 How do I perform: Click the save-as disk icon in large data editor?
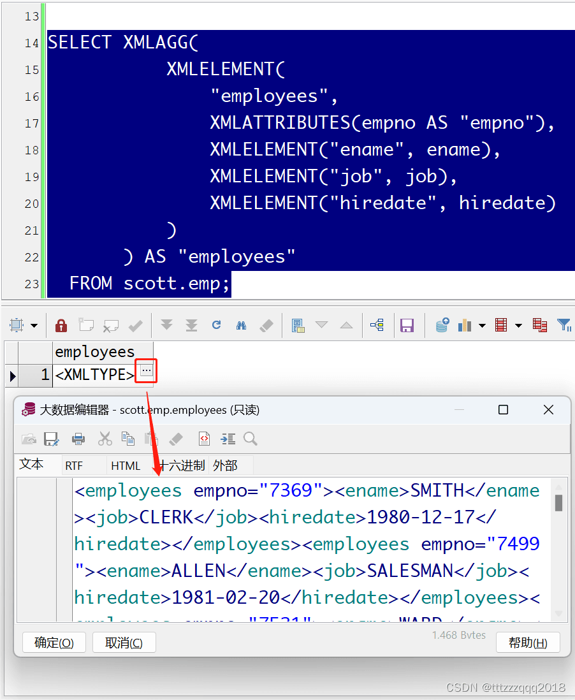pos(51,439)
